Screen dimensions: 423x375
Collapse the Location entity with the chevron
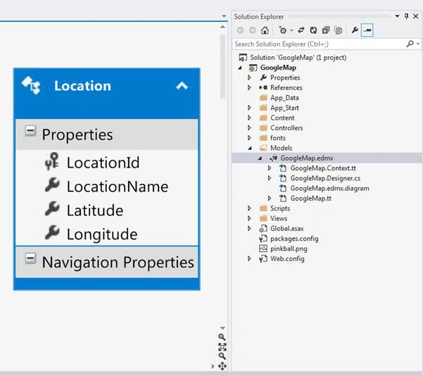(182, 85)
